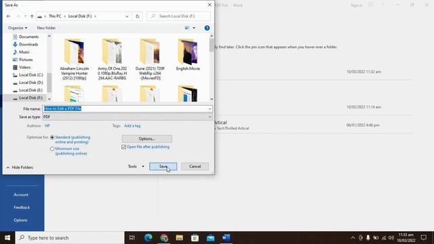The image size is (434, 244).
Task: Refresh the Local Disk (F:) listing
Action: point(137,16)
